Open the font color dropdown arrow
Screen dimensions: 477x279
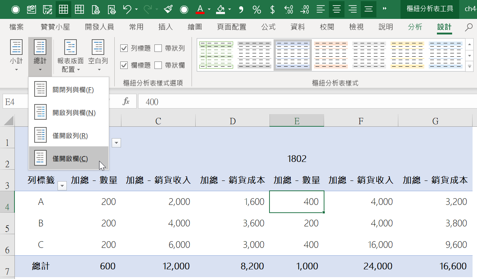tap(209, 9)
